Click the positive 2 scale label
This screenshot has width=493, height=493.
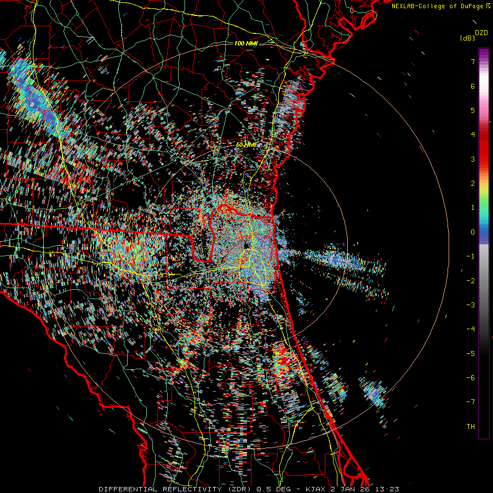[473, 184]
